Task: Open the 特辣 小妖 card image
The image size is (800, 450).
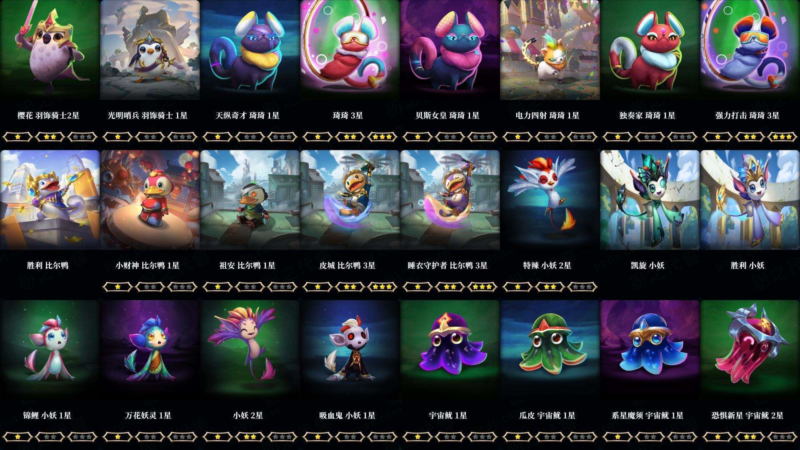Action: [550, 200]
